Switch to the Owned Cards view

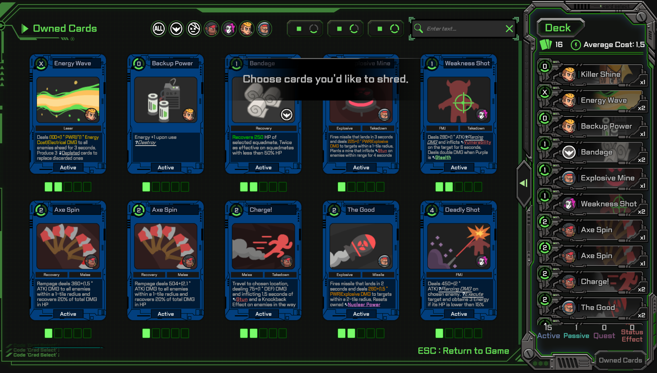click(x=620, y=360)
